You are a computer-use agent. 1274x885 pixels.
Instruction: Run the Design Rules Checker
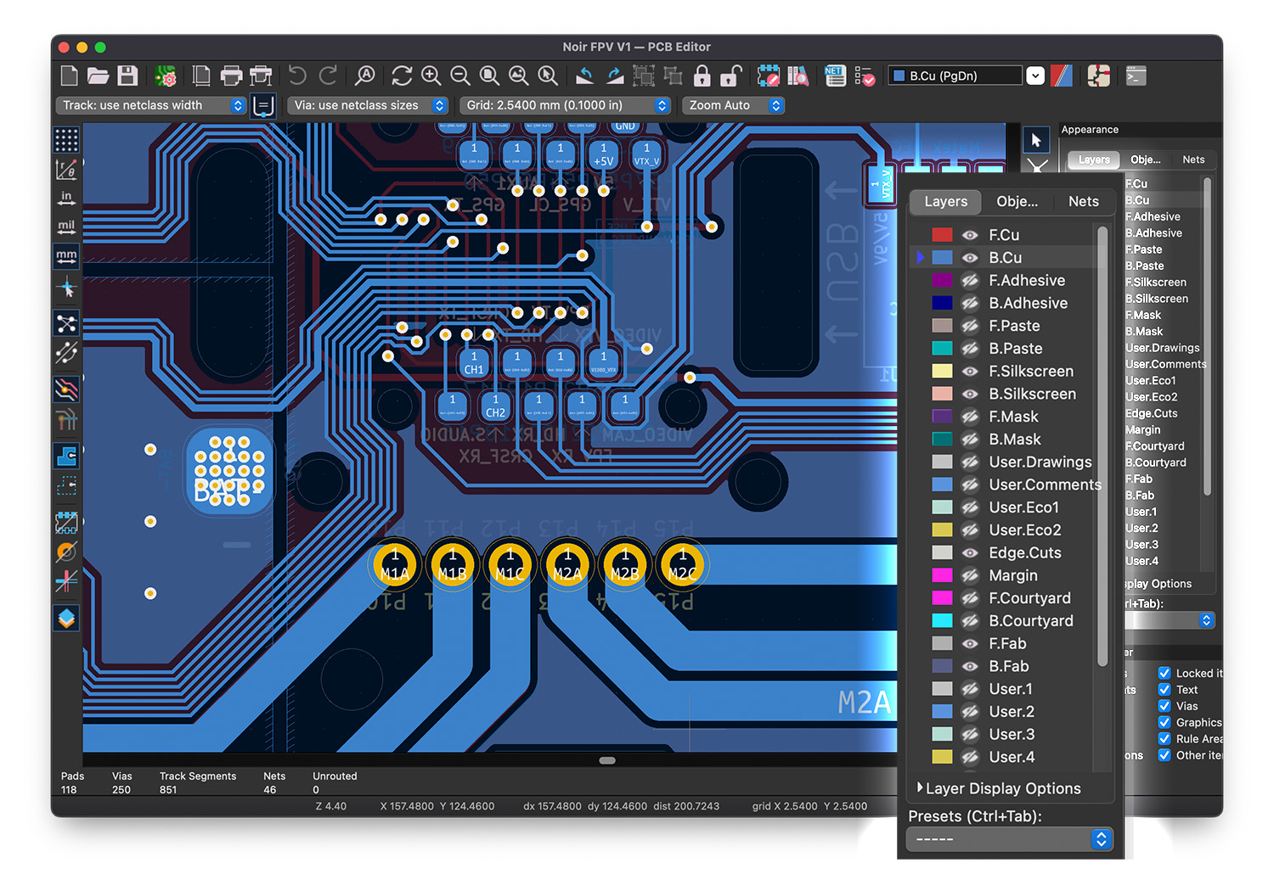click(x=865, y=76)
